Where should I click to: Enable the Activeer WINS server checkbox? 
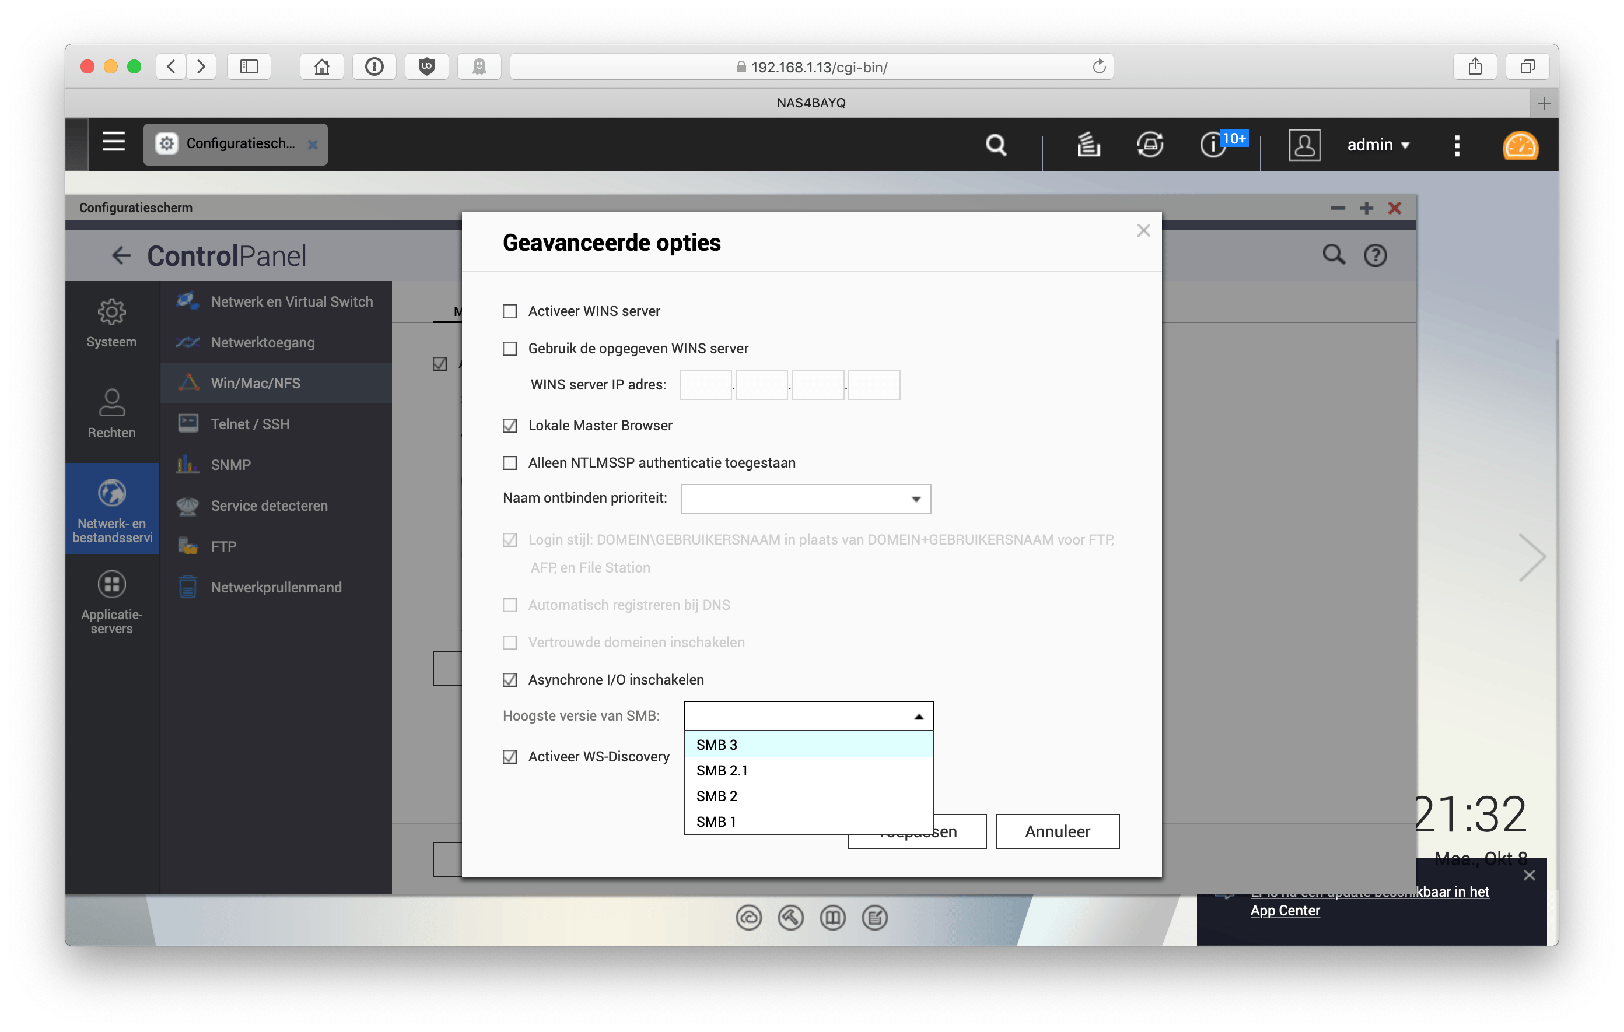[510, 311]
